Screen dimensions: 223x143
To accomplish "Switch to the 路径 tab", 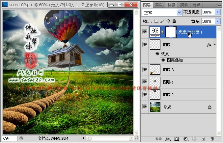I will (x=171, y=5).
